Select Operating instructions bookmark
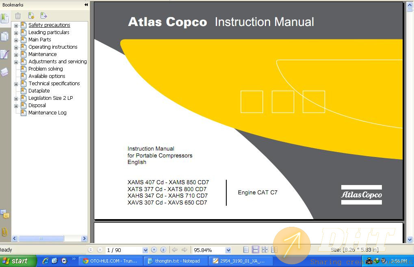Viewport: 414px width, 267px height. (53, 47)
